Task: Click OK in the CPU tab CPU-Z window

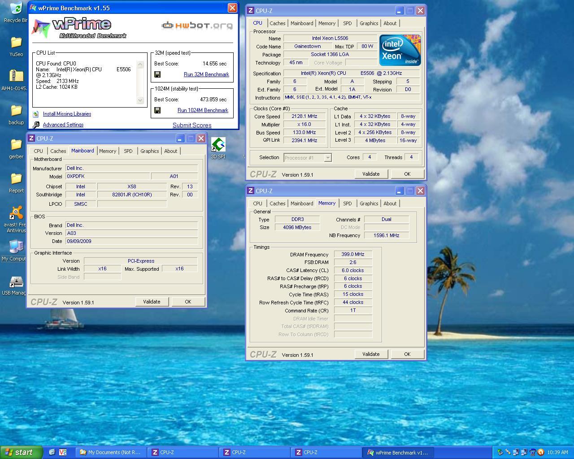Action: [407, 174]
